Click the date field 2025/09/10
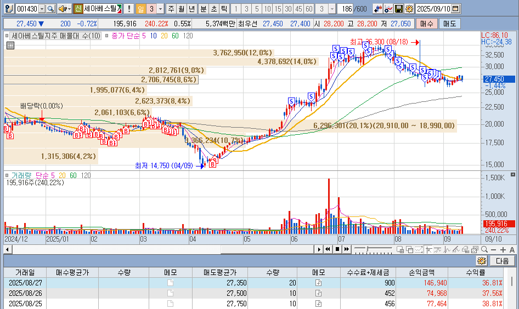Screen dimensions: 519x309 pos(433,9)
